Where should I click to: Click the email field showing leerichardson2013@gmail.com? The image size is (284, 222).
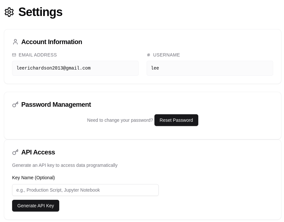point(75,68)
